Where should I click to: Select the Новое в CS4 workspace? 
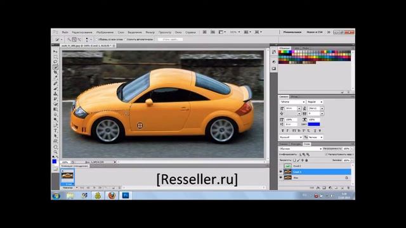(x=315, y=32)
